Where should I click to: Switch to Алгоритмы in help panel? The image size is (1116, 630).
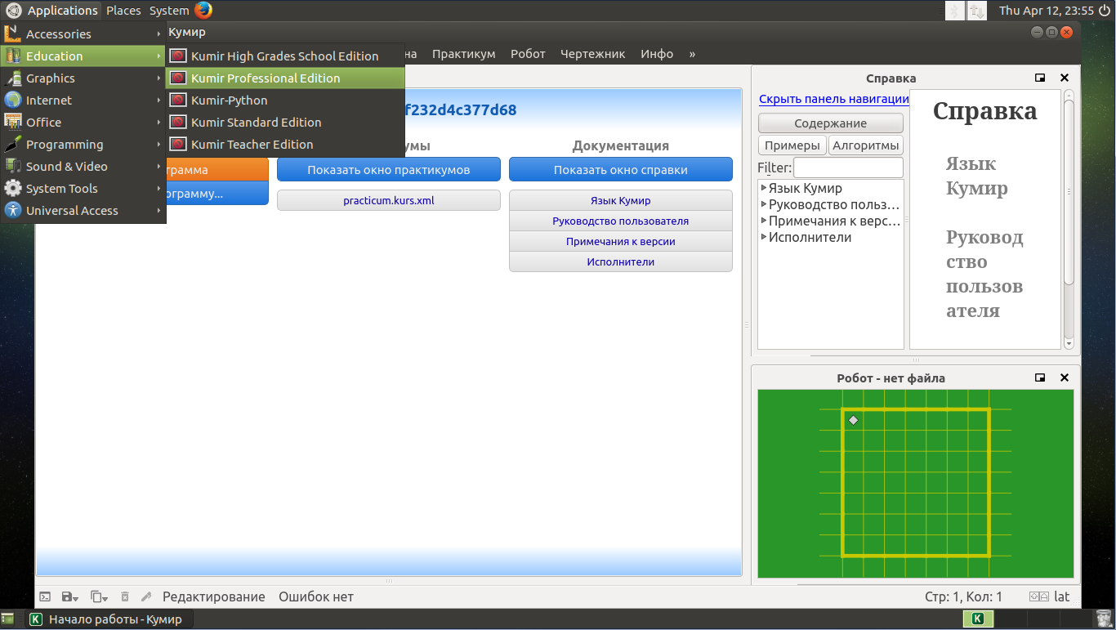click(866, 145)
